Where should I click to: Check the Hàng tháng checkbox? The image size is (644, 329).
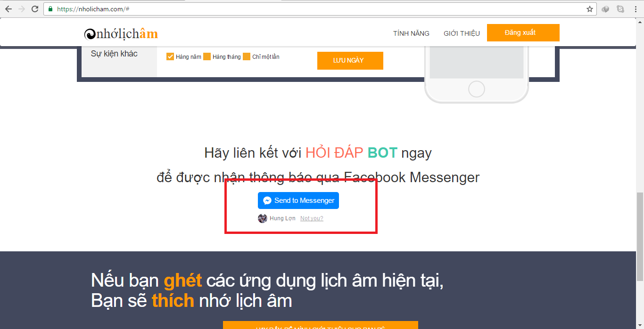pos(207,56)
